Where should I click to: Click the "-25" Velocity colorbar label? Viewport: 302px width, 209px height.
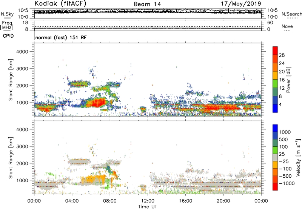click(284, 161)
